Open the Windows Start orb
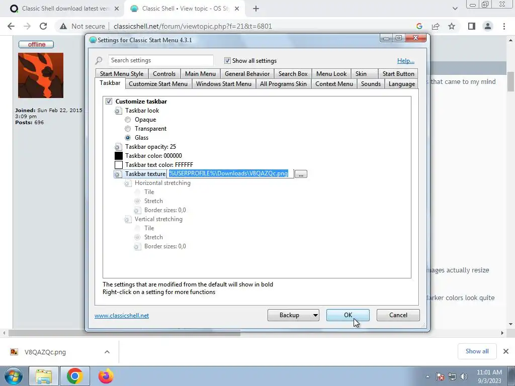The width and height of the screenshot is (515, 386). pyautogui.click(x=14, y=376)
